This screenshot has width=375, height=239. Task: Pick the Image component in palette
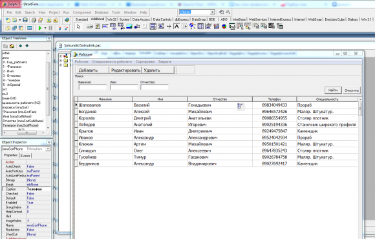(129, 26)
